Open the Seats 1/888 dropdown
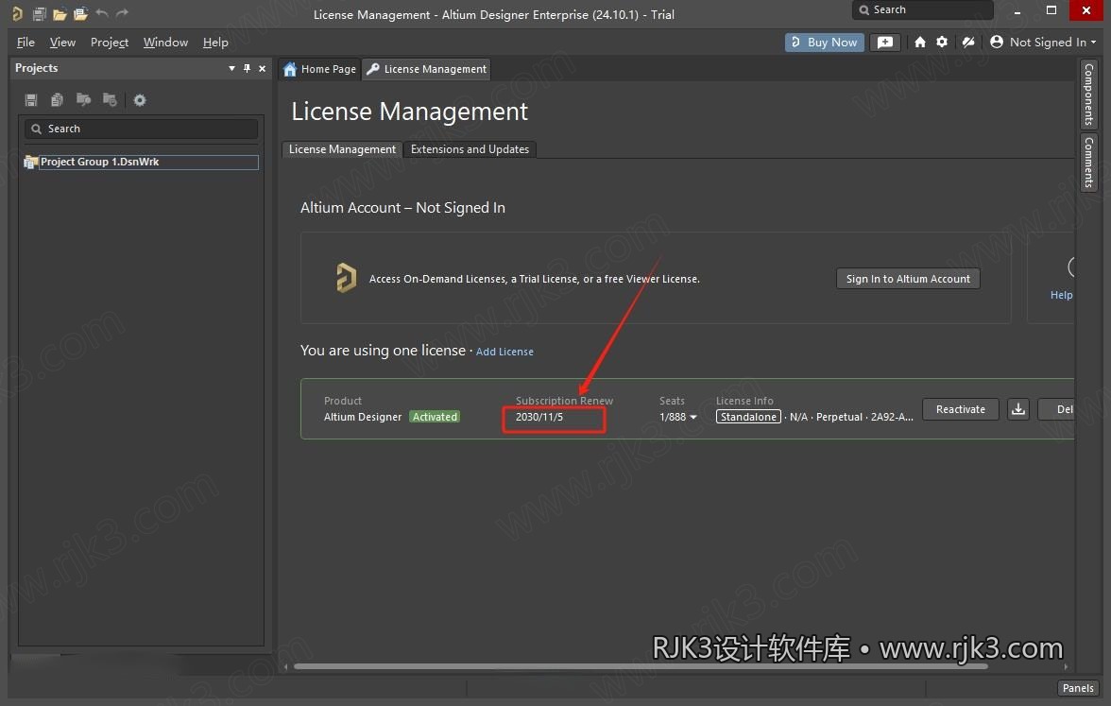The image size is (1111, 706). tap(678, 417)
